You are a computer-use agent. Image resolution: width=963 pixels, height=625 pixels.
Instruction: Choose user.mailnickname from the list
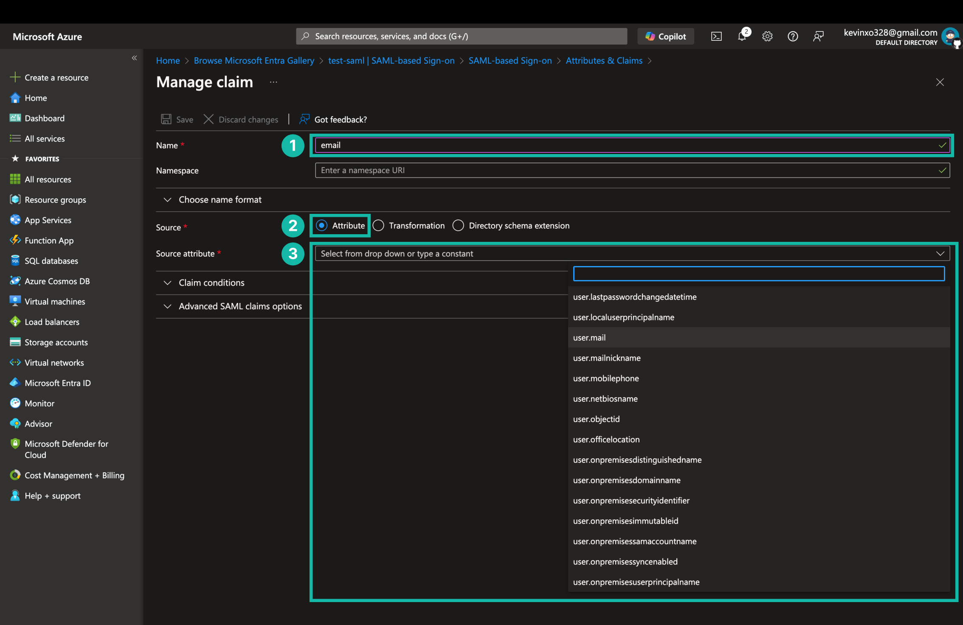point(759,358)
